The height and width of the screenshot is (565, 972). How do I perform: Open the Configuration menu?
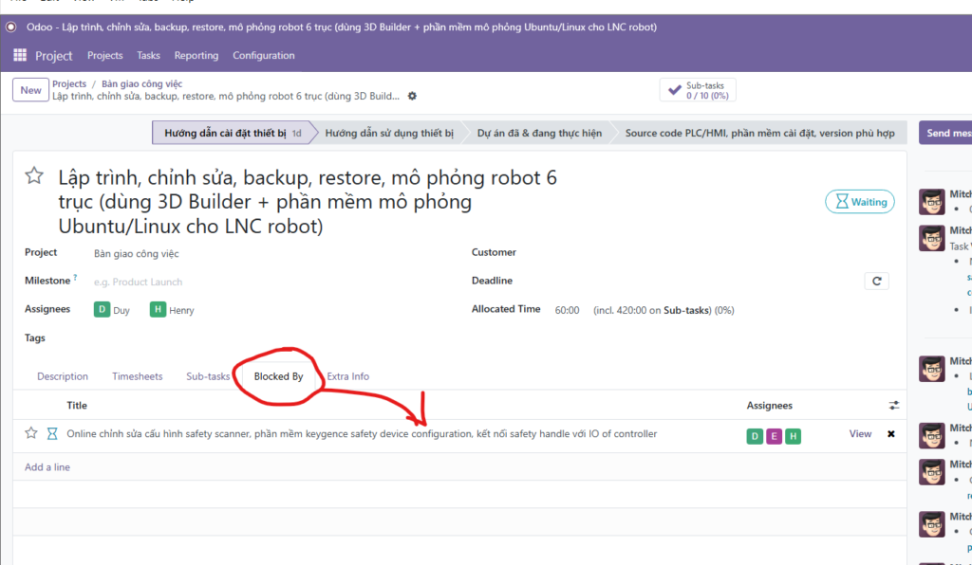pyautogui.click(x=263, y=56)
